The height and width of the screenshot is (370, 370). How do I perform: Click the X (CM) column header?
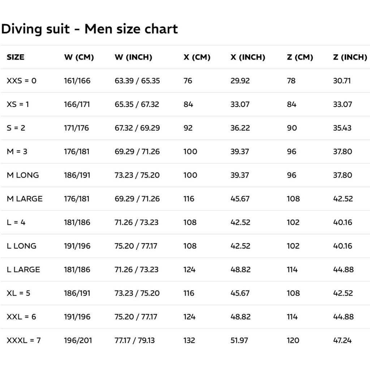[197, 57]
